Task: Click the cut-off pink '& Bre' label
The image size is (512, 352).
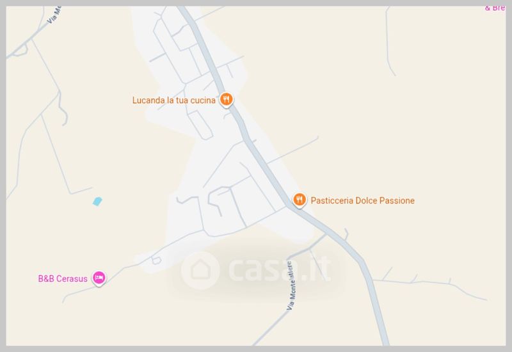Action: (495, 8)
